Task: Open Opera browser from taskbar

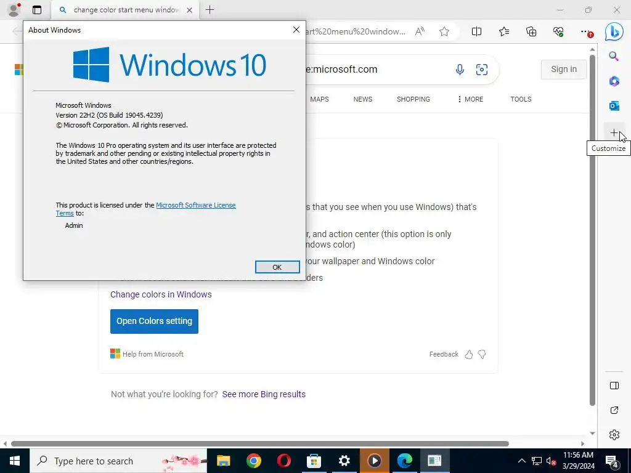Action: 283,461
